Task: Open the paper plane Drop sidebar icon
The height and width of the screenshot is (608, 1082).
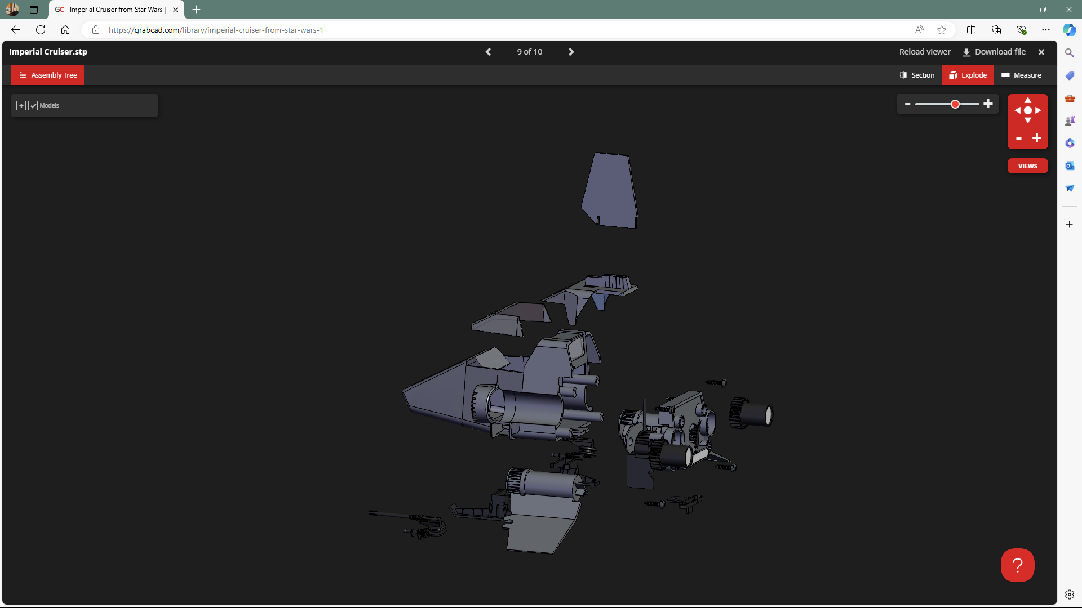Action: tap(1070, 188)
